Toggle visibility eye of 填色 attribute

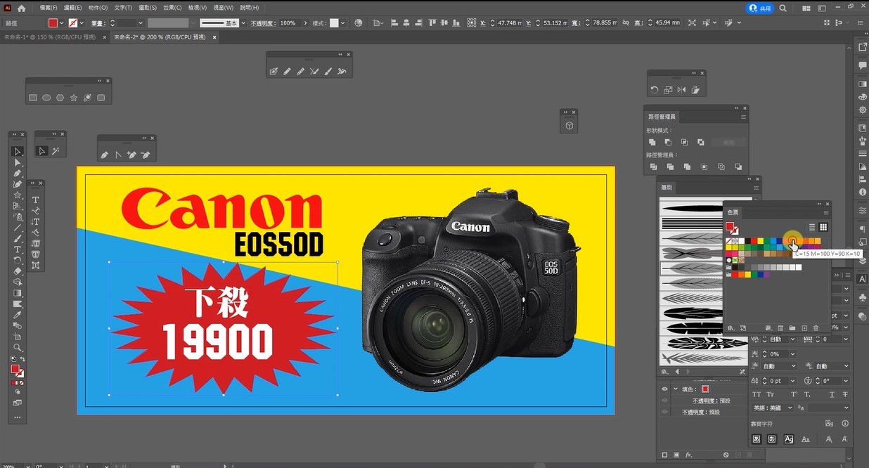click(x=664, y=389)
